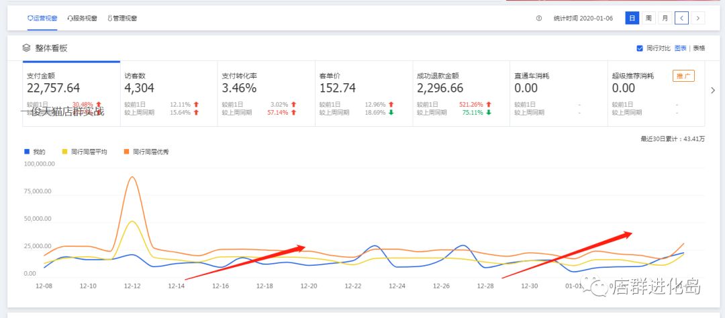Viewport: 725px width, 318px height.
Task: Click the 12-08 axis date label
Action: (44, 286)
